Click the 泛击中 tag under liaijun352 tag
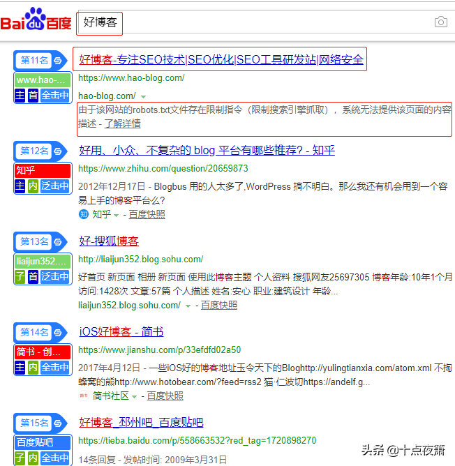 tap(54, 277)
